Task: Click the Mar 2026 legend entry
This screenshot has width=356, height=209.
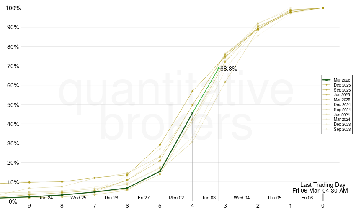Action: 342,80
